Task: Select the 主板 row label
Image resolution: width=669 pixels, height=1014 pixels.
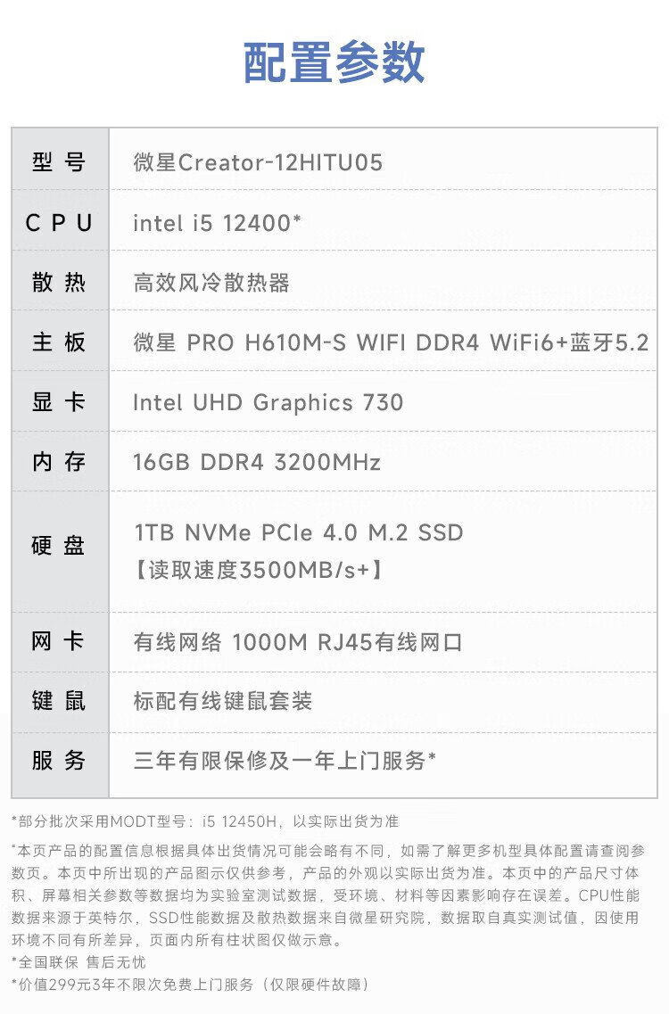Action: click(x=59, y=342)
